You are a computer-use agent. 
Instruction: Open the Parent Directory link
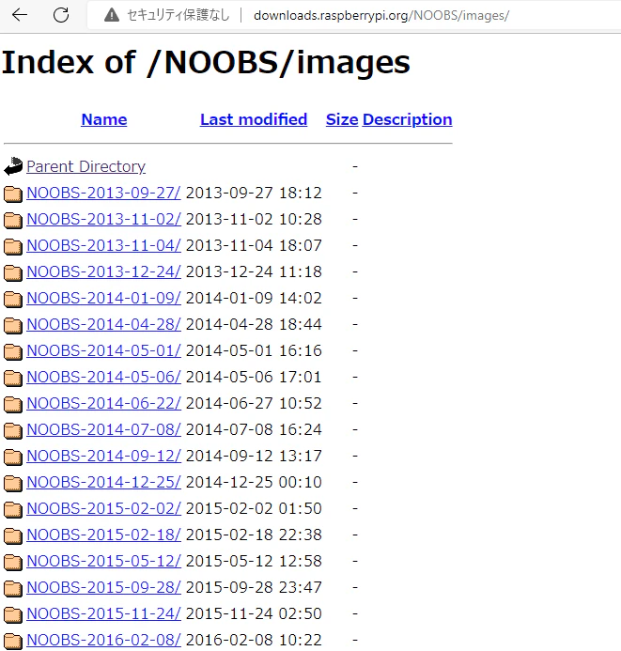pos(85,166)
